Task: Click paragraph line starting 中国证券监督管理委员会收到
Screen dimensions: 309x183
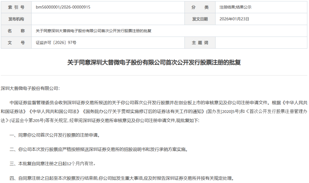Action: click(159, 103)
